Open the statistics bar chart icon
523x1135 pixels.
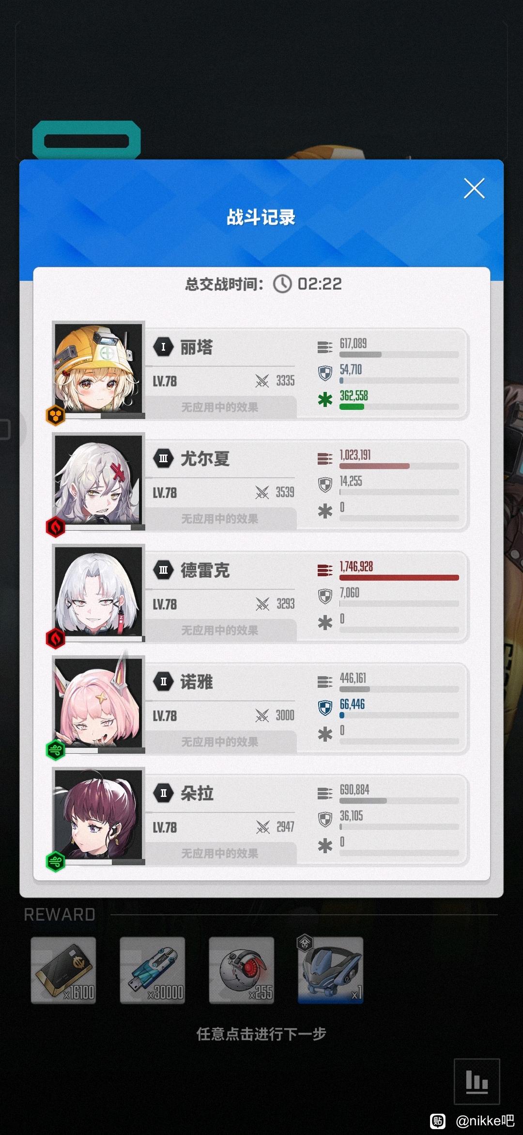coord(477,1082)
